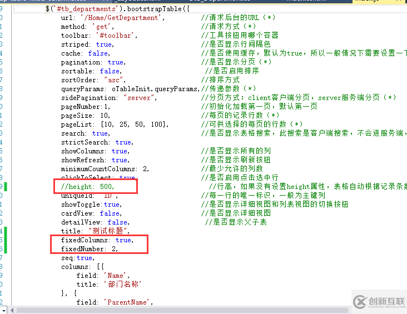Click the comment //每一行的唯一标识

(x=263, y=196)
